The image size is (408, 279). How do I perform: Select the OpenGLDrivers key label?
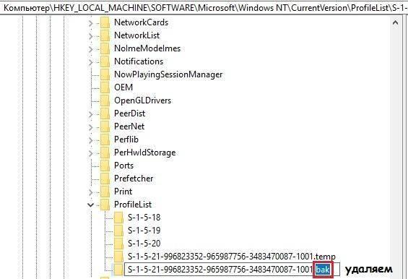142,100
